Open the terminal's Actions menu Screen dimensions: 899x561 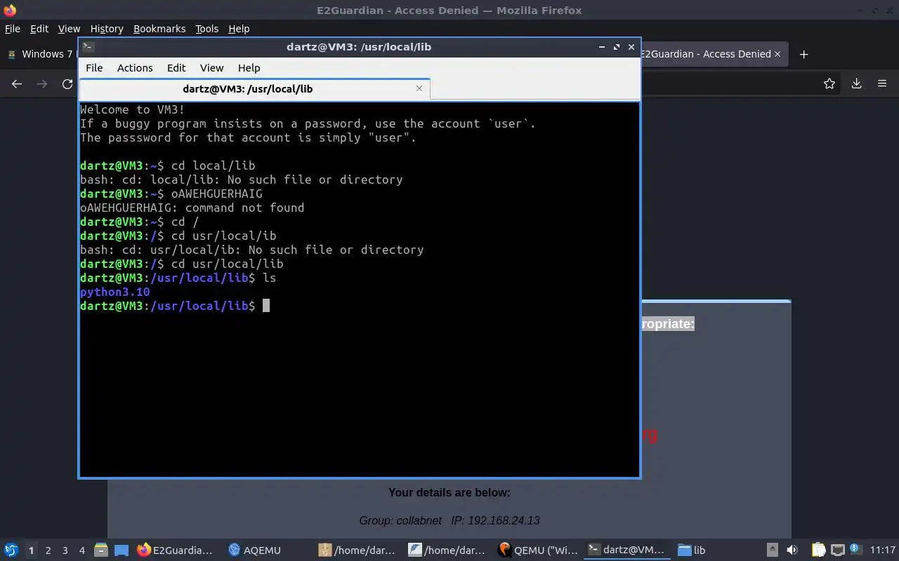pos(135,68)
